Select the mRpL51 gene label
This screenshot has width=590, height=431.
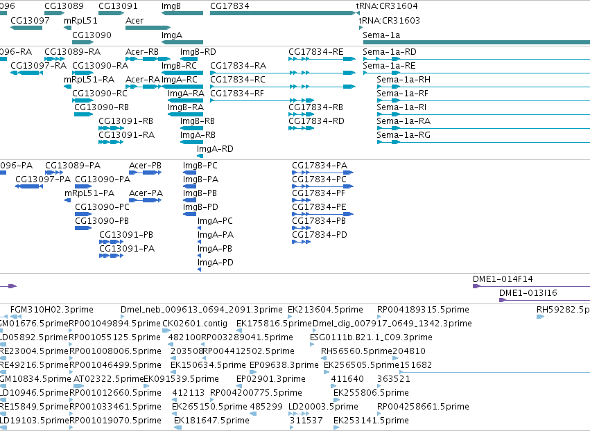point(80,21)
